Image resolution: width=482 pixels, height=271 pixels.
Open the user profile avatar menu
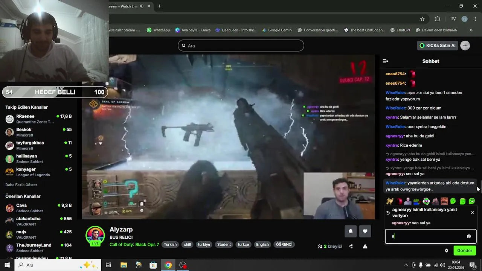(465, 46)
